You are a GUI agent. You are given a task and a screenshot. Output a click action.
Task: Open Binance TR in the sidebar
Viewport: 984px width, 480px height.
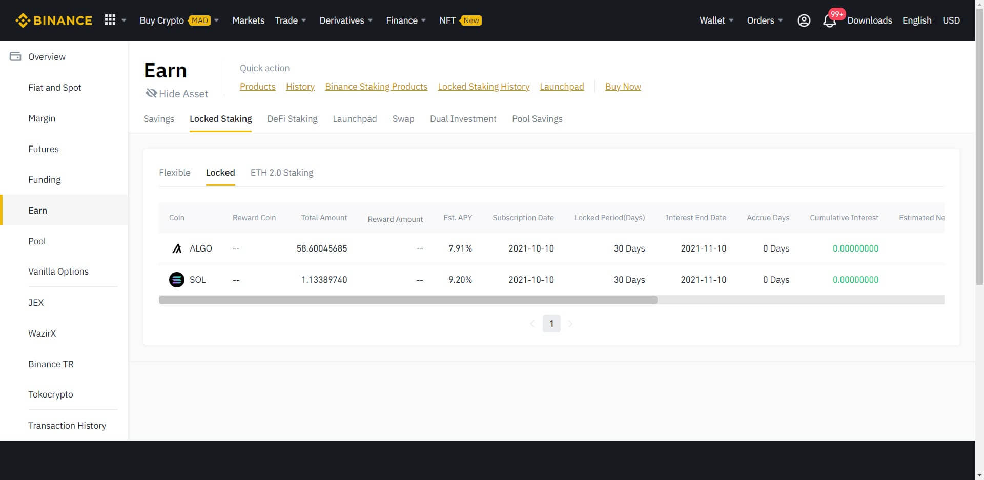pyautogui.click(x=51, y=364)
